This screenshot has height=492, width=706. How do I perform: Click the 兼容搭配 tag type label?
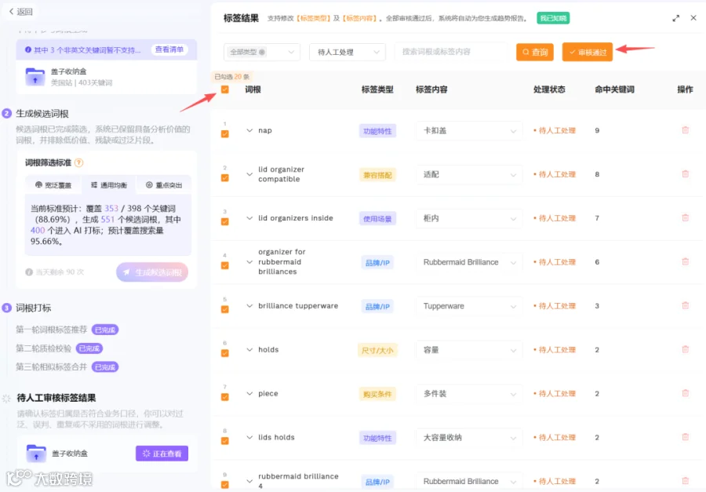(377, 175)
